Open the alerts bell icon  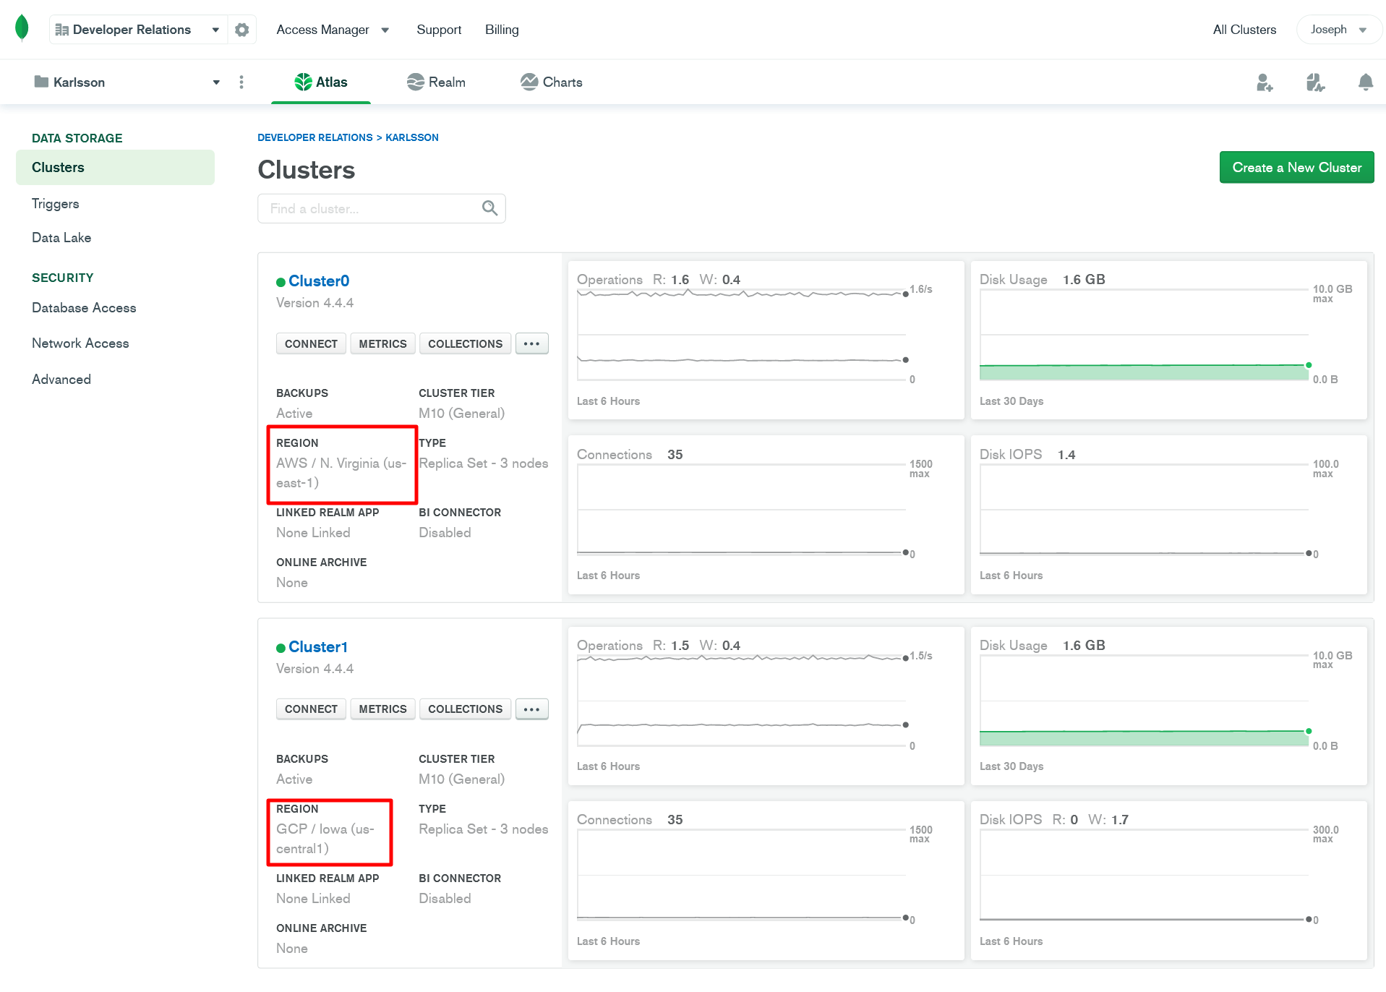pos(1365,82)
